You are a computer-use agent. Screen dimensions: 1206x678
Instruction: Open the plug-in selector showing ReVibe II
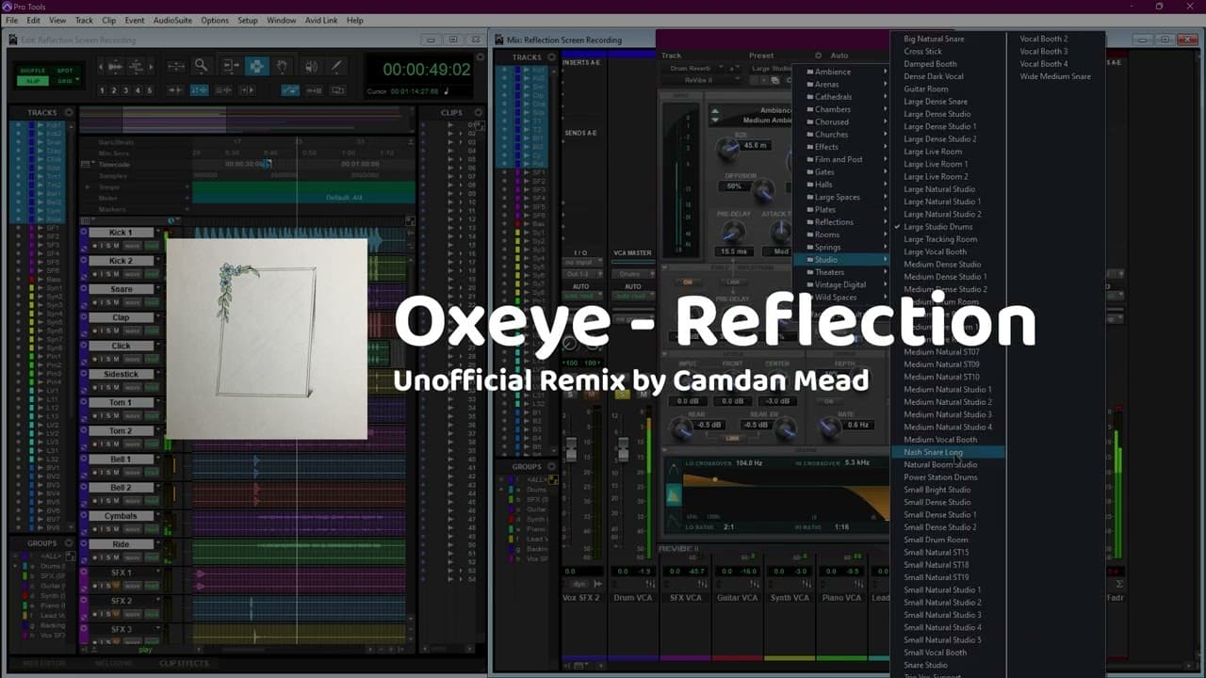[703, 80]
